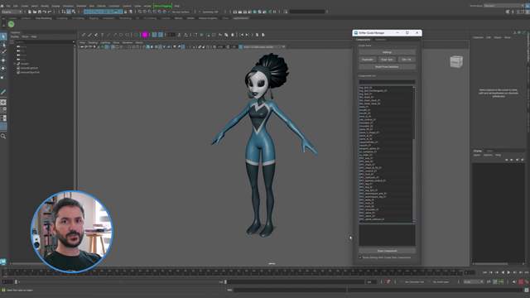The height and width of the screenshot is (298, 530).
Task: Select the Blue Pencil text T tool
Action: pos(103,35)
